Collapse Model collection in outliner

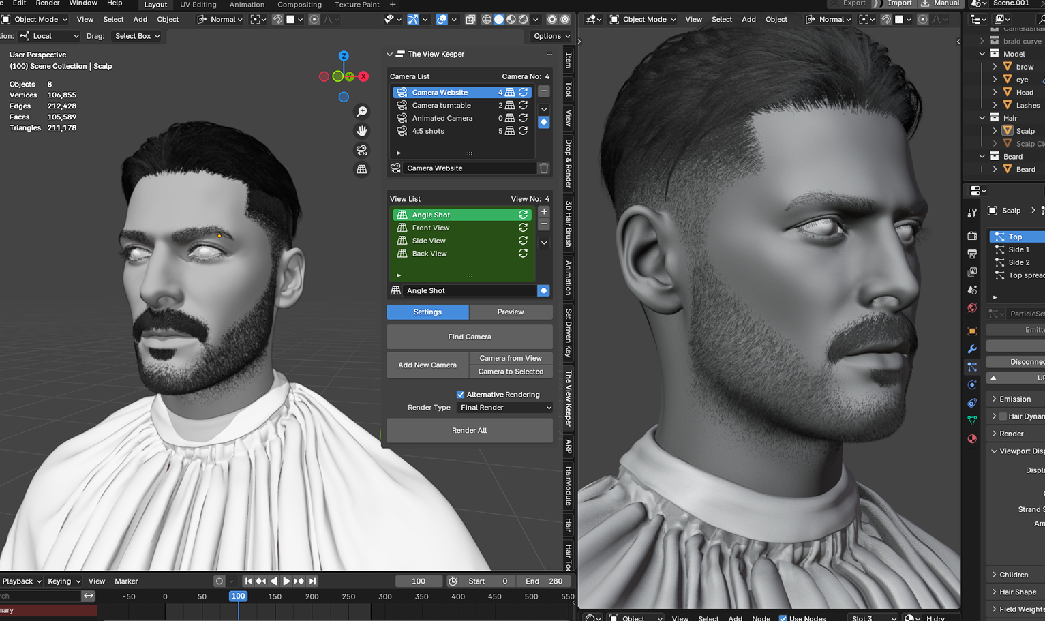click(x=982, y=54)
